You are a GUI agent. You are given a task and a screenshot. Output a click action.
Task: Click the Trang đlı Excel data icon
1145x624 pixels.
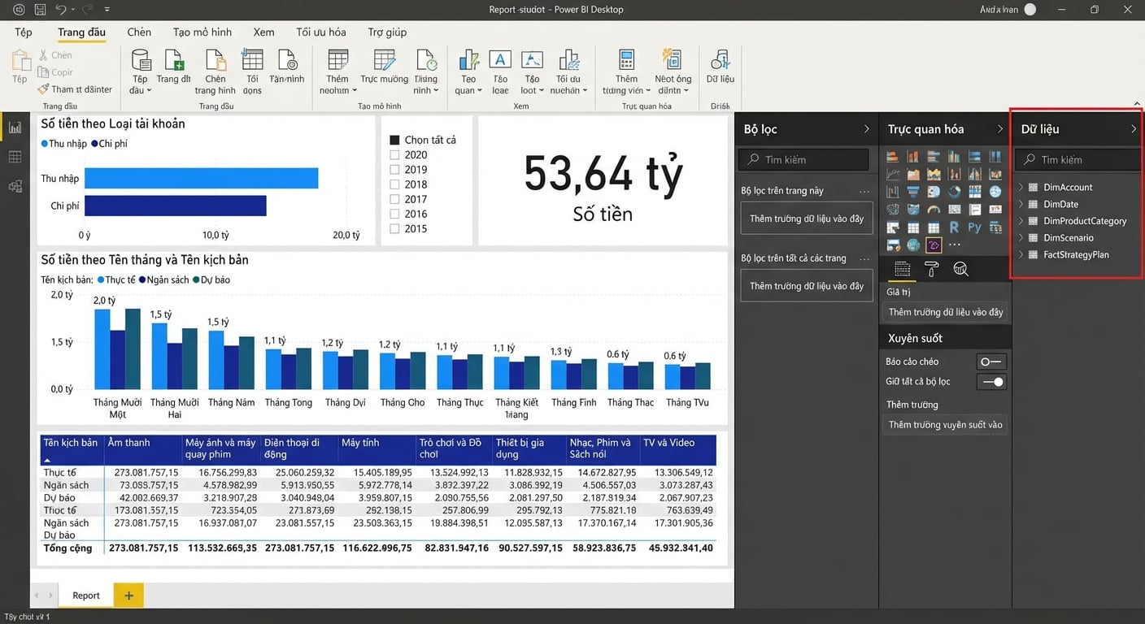pyautogui.click(x=174, y=60)
